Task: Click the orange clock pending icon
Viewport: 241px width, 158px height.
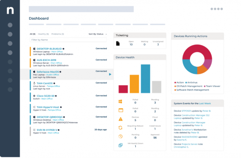Action: [120, 137]
